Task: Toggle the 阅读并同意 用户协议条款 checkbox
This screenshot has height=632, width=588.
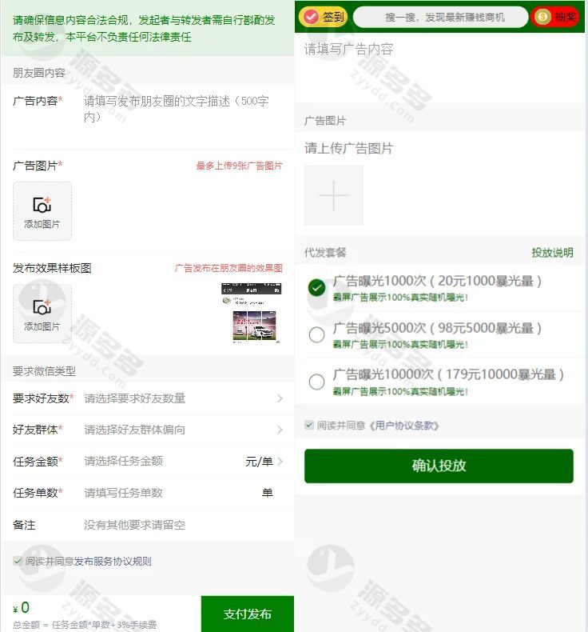Action: pos(309,425)
